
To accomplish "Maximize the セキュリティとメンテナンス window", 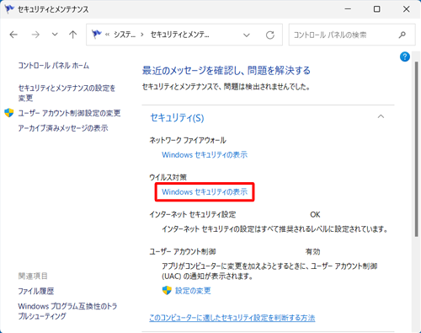I will (377, 9).
